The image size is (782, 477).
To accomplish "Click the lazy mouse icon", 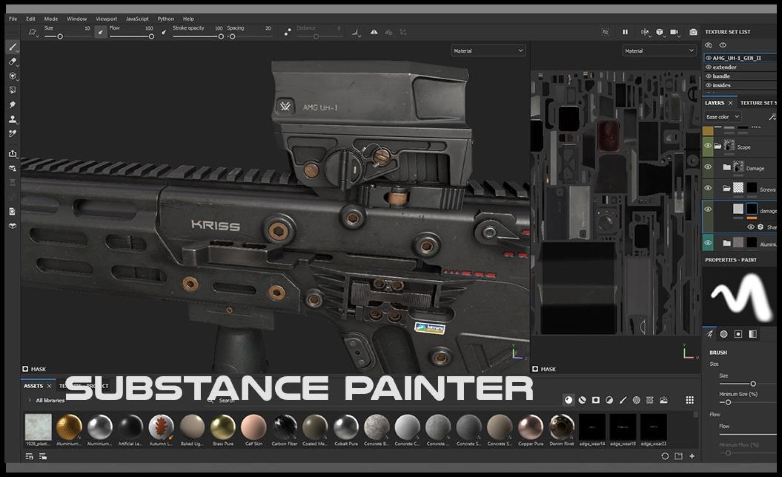I will click(287, 32).
